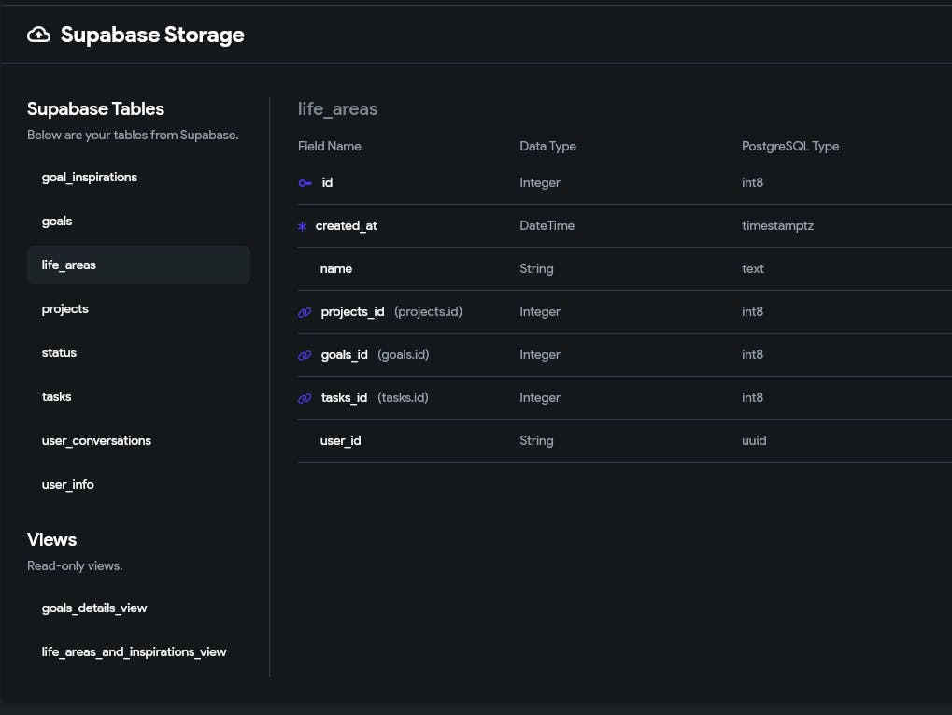Open the tasks table
Screen dimensions: 952x715
coord(56,397)
